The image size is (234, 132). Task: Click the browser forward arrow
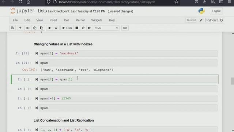tap(12, 2)
